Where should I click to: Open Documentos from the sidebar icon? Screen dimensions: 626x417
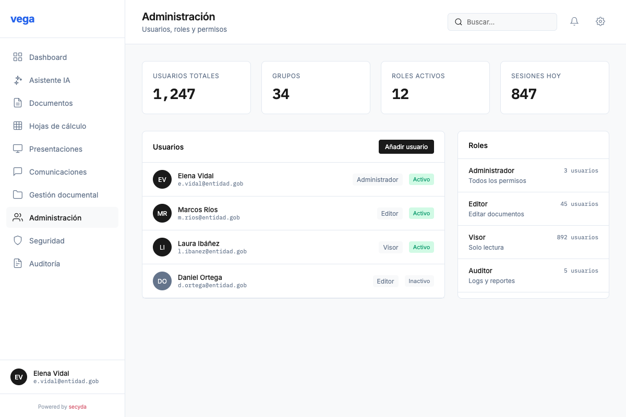click(x=18, y=103)
